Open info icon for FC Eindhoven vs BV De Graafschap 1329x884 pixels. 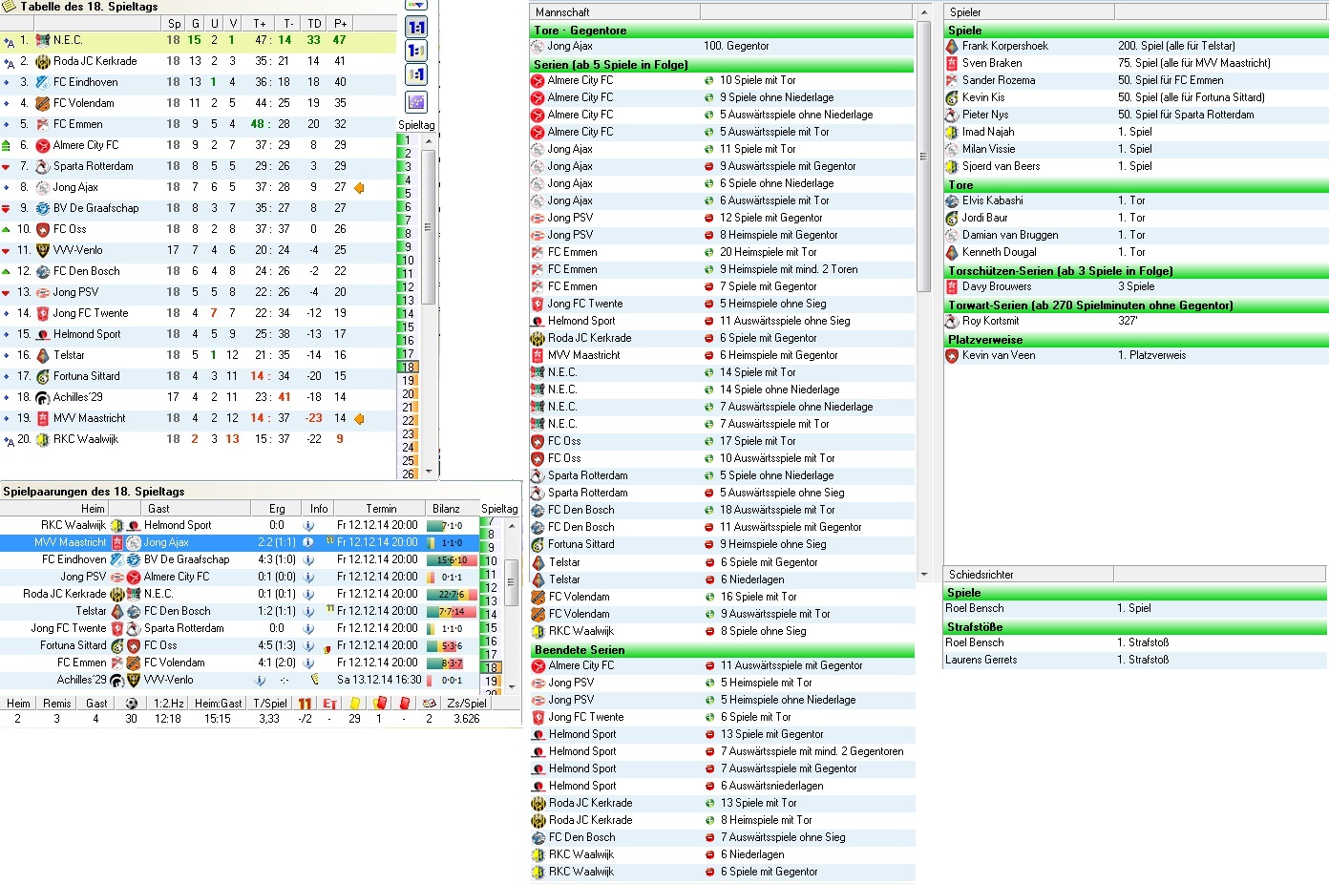308,559
